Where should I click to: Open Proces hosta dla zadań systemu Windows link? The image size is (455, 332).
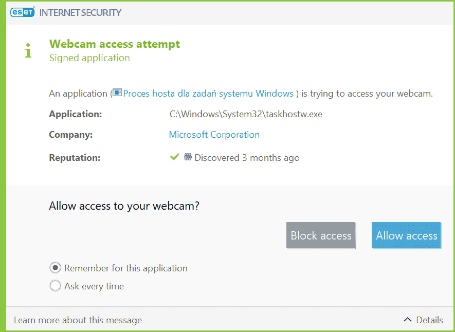pos(208,94)
